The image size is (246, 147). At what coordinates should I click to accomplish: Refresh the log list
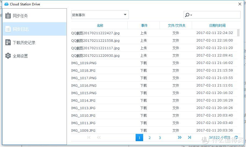pos(236,137)
